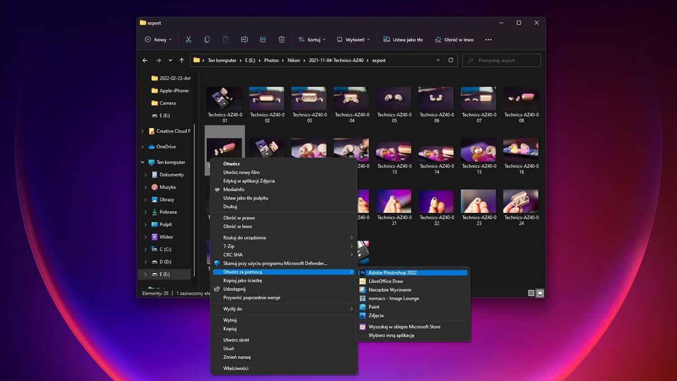Screen dimensions: 677x381
Task: Open image with Zdjęcia app
Action: (x=414, y=316)
